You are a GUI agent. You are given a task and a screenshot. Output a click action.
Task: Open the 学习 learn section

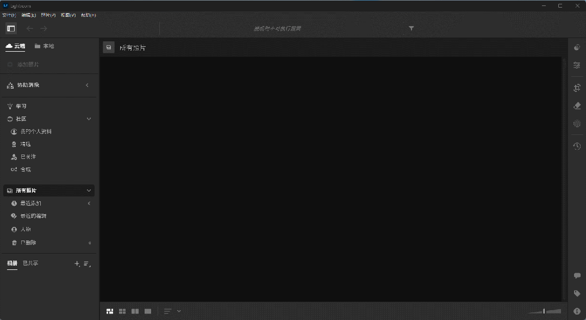(17, 106)
